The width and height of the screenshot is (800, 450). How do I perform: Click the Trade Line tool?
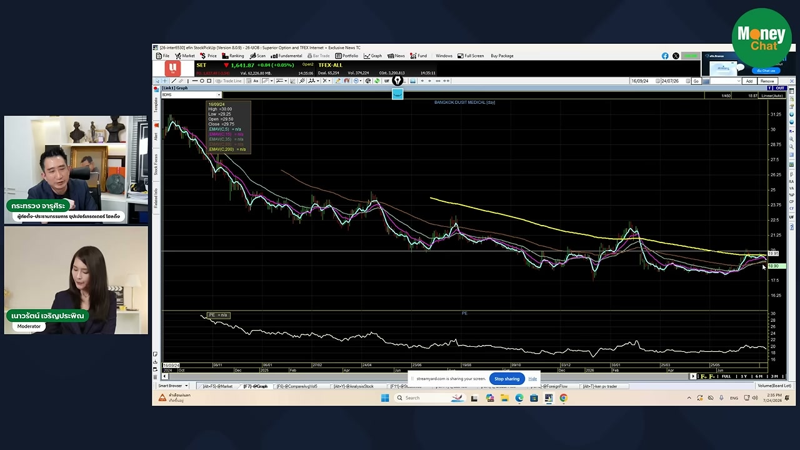[x=225, y=81]
